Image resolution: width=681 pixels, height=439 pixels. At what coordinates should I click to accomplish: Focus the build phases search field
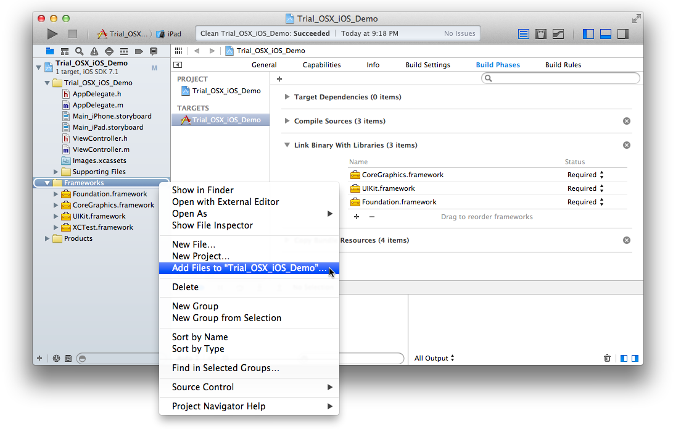coord(561,78)
